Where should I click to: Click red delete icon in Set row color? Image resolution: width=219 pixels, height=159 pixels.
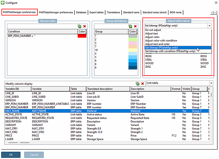click(84, 27)
